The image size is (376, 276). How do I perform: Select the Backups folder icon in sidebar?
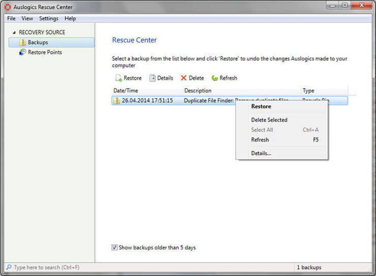click(x=22, y=43)
